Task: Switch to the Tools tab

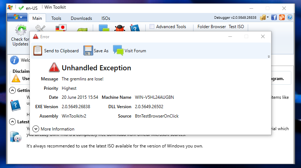Action: (56, 18)
